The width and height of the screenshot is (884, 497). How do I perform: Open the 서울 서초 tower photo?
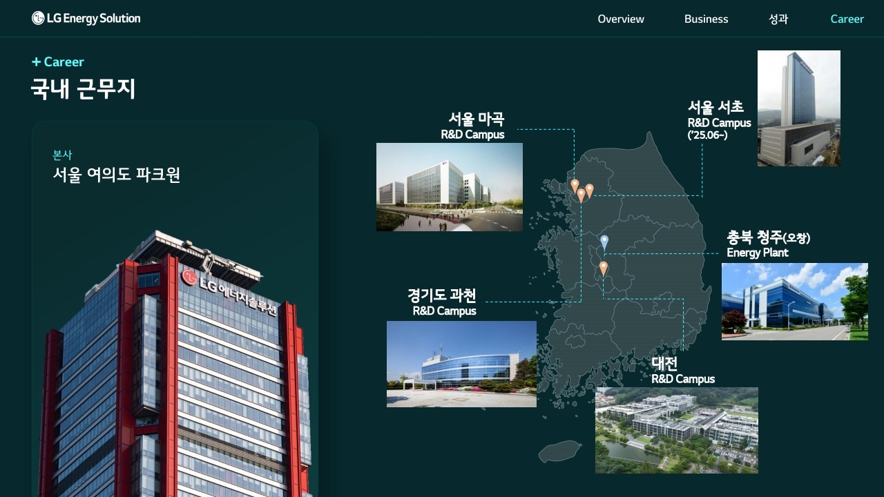coord(798,108)
